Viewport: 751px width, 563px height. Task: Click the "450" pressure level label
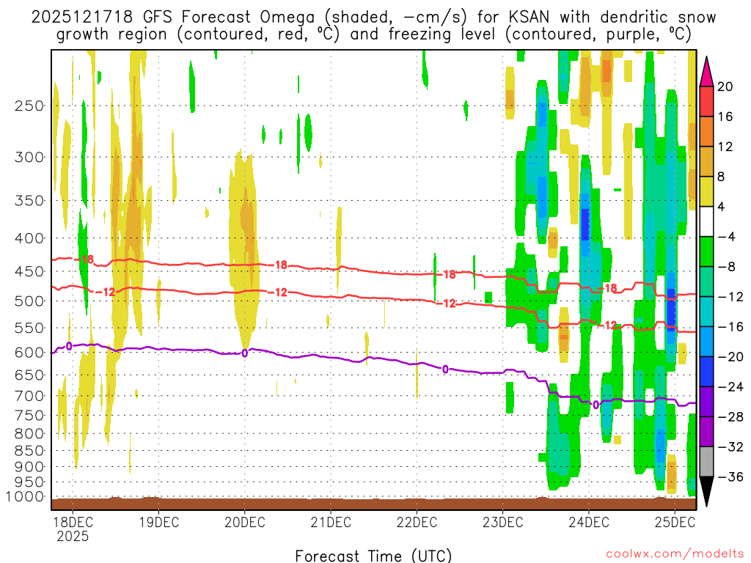click(x=29, y=271)
